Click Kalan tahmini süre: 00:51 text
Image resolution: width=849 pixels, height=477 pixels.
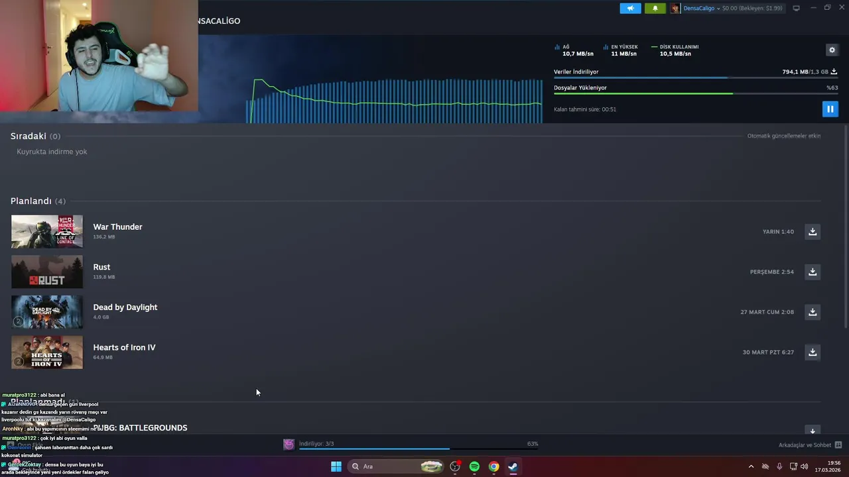[585, 109]
